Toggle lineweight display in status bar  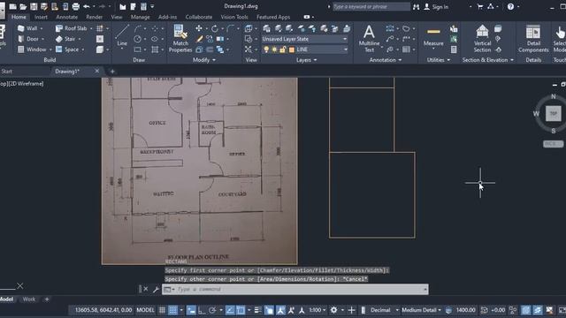[257, 310]
